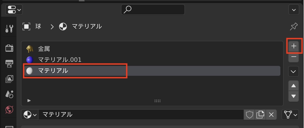Toggle the pin icon for this properties editor
Image resolution: width=304 pixels, height=128 pixels.
(x=294, y=27)
